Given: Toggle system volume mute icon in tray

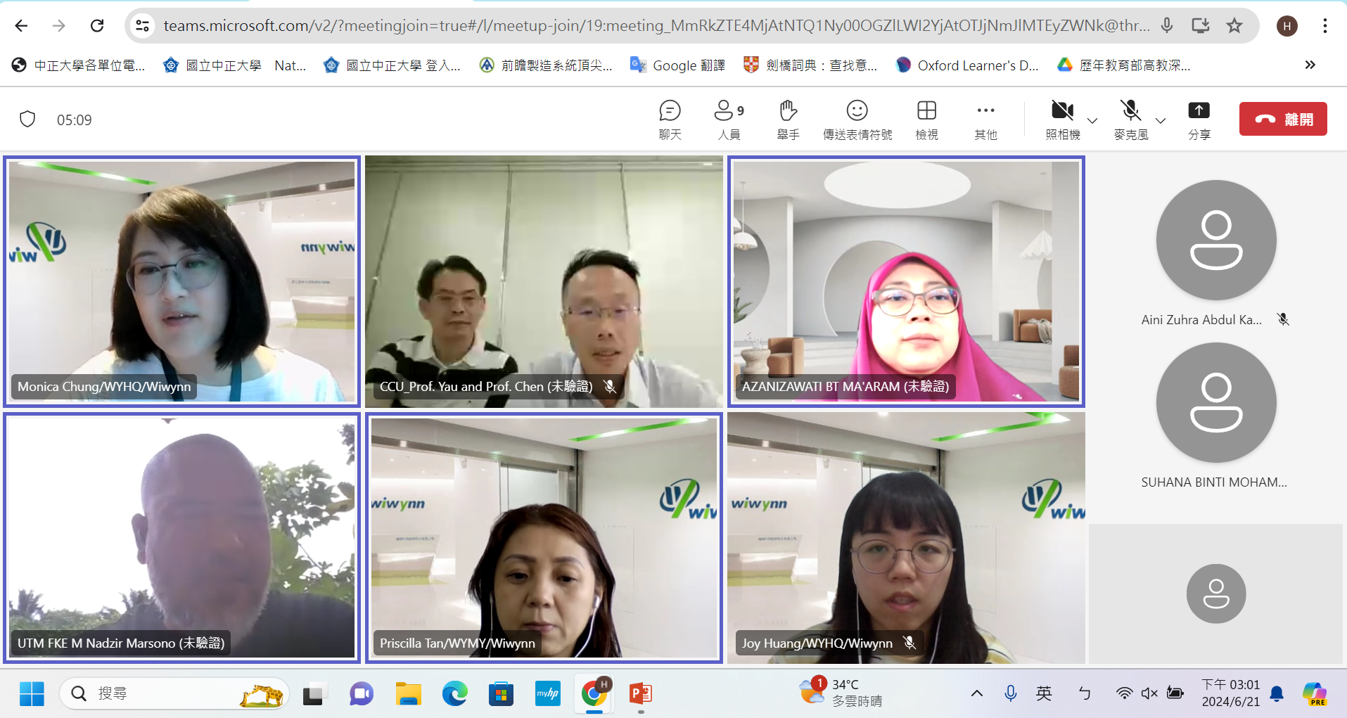Looking at the screenshot, I should 1149,693.
